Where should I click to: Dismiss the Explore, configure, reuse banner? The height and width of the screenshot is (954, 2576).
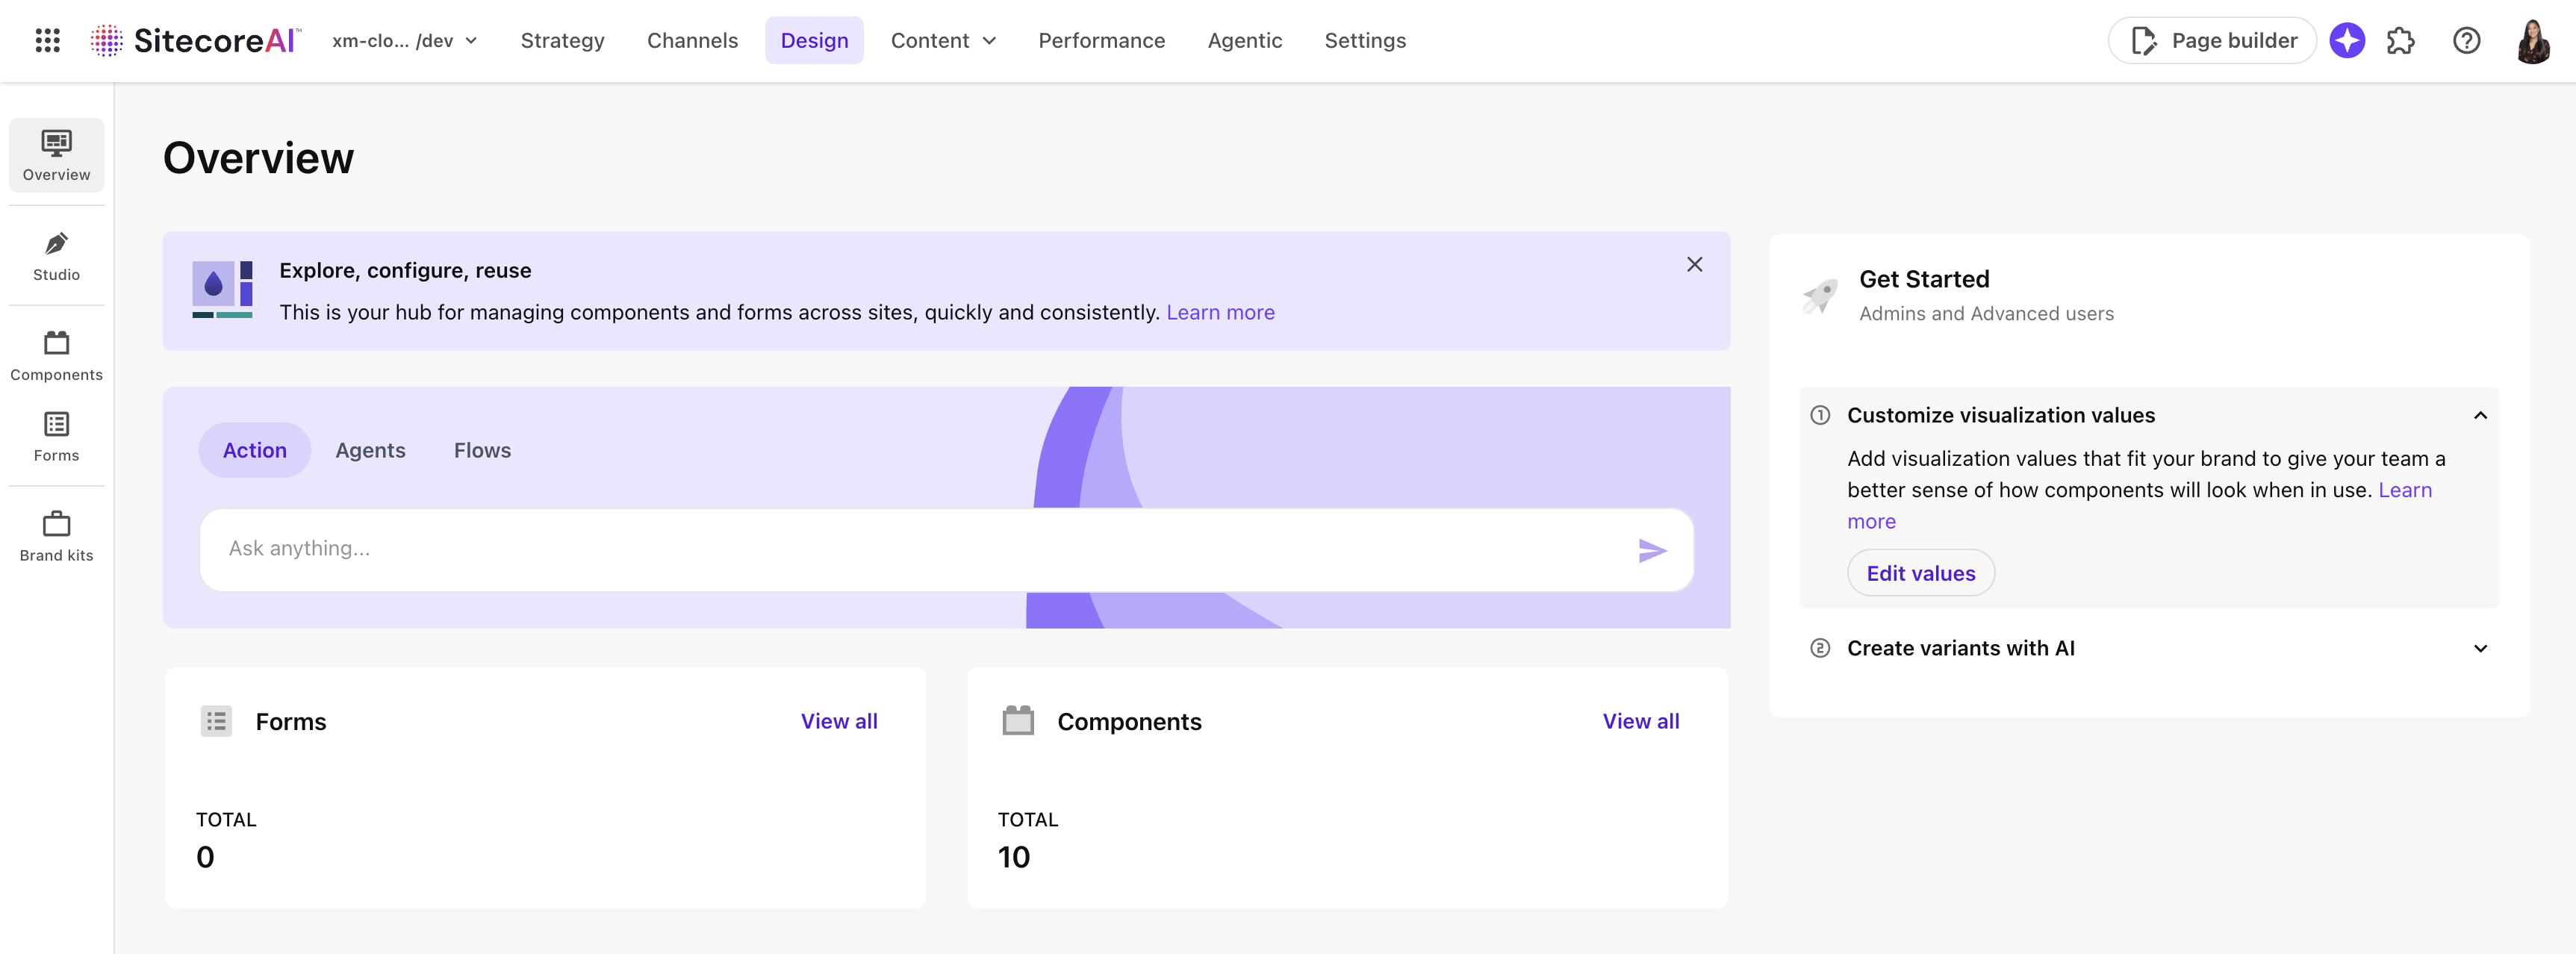coord(1695,264)
